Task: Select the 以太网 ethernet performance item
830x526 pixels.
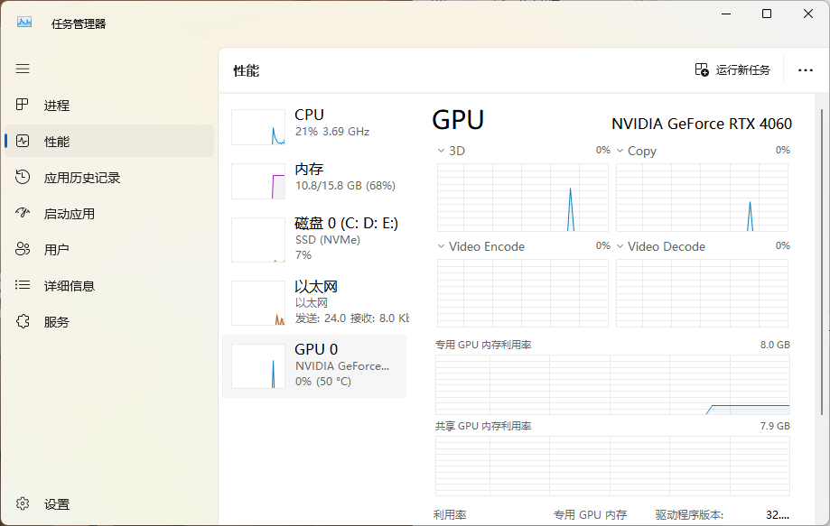Action: (314, 302)
